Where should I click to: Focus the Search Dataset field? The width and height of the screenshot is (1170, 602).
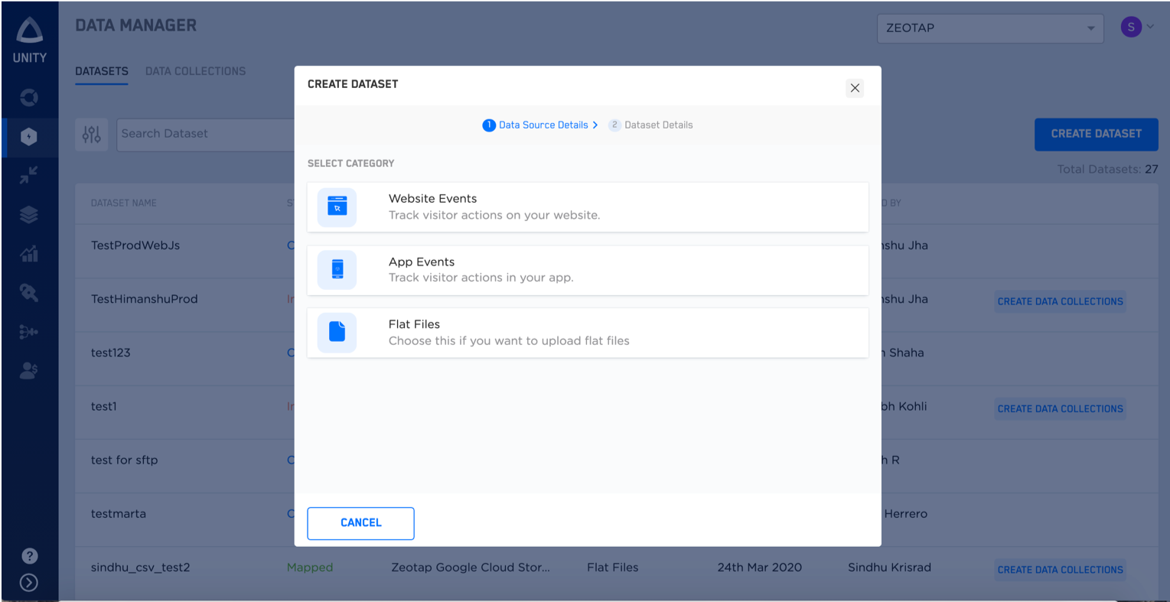[x=206, y=135]
